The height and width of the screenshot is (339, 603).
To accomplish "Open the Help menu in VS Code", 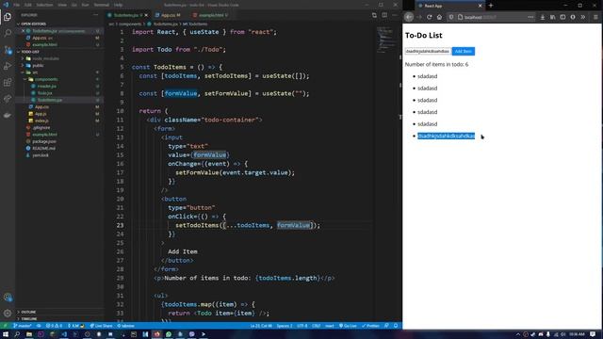I will pyautogui.click(x=118, y=5).
